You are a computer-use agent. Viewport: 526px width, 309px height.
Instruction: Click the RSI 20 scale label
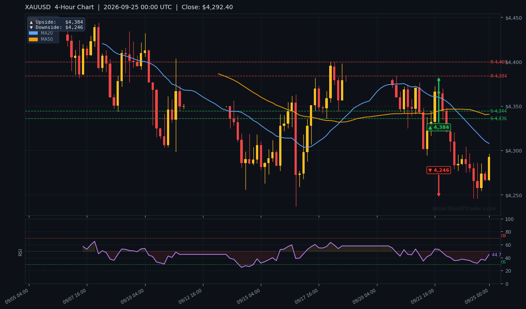tap(508, 271)
